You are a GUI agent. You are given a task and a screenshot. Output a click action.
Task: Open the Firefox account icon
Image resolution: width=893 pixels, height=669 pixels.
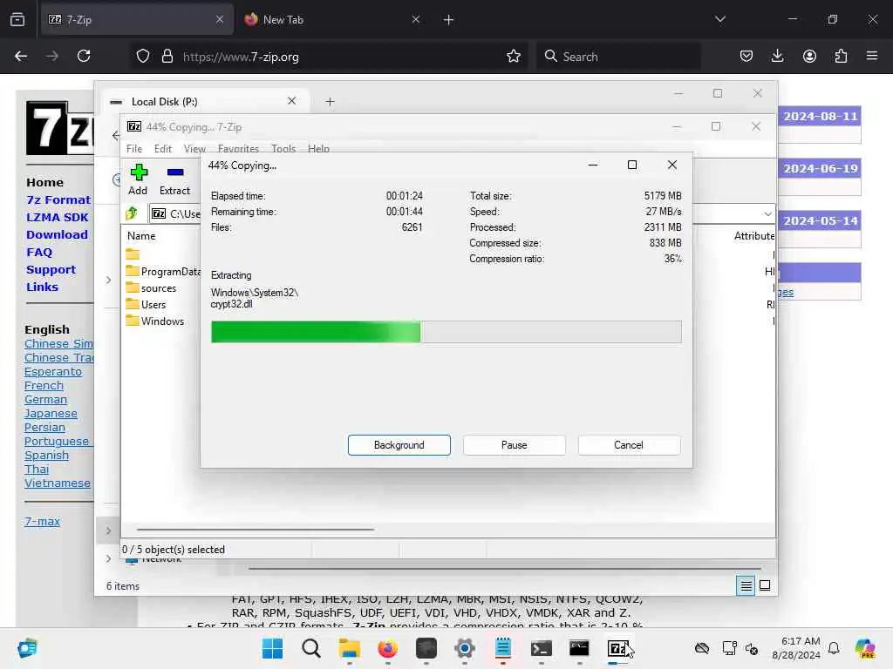(x=809, y=56)
